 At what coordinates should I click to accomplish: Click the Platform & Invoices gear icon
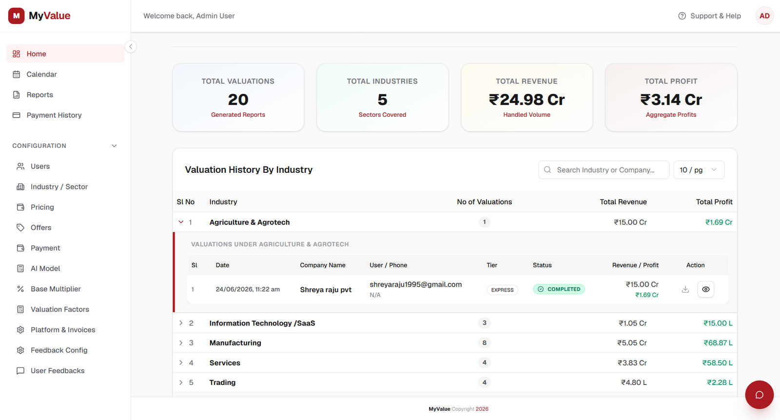[x=20, y=329]
